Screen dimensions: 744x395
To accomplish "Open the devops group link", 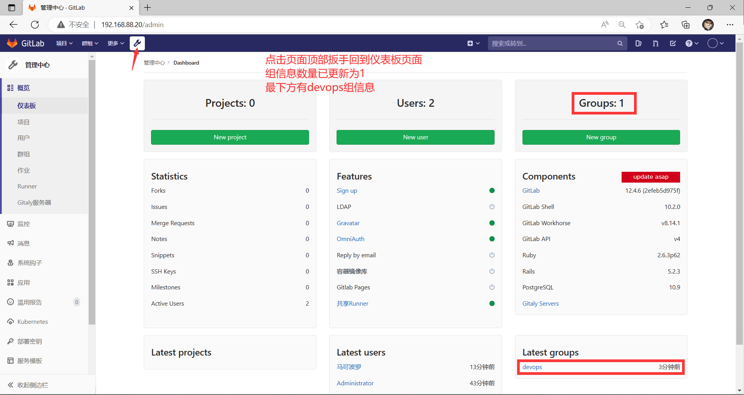I will tap(532, 367).
